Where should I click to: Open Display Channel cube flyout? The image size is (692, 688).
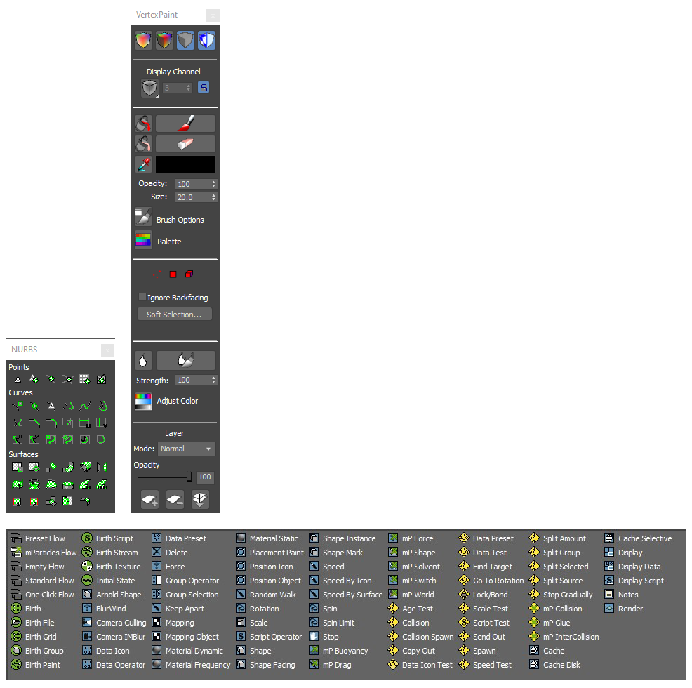tap(149, 88)
